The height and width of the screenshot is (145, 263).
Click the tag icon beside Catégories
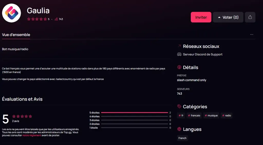(179, 106)
